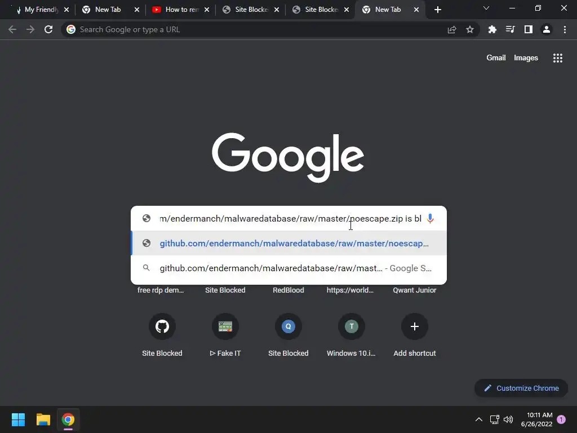This screenshot has height=433, width=577.
Task: Start voice search with the microphone icon
Action: click(x=430, y=219)
